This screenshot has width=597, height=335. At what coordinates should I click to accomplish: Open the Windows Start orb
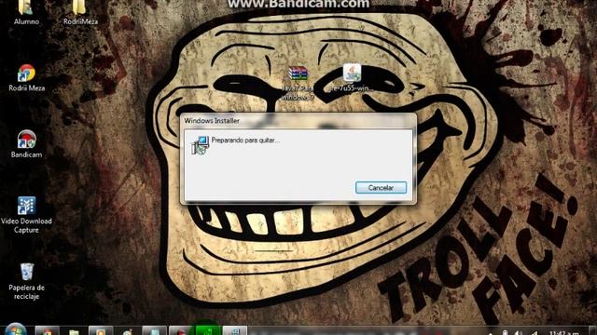pos(15,329)
